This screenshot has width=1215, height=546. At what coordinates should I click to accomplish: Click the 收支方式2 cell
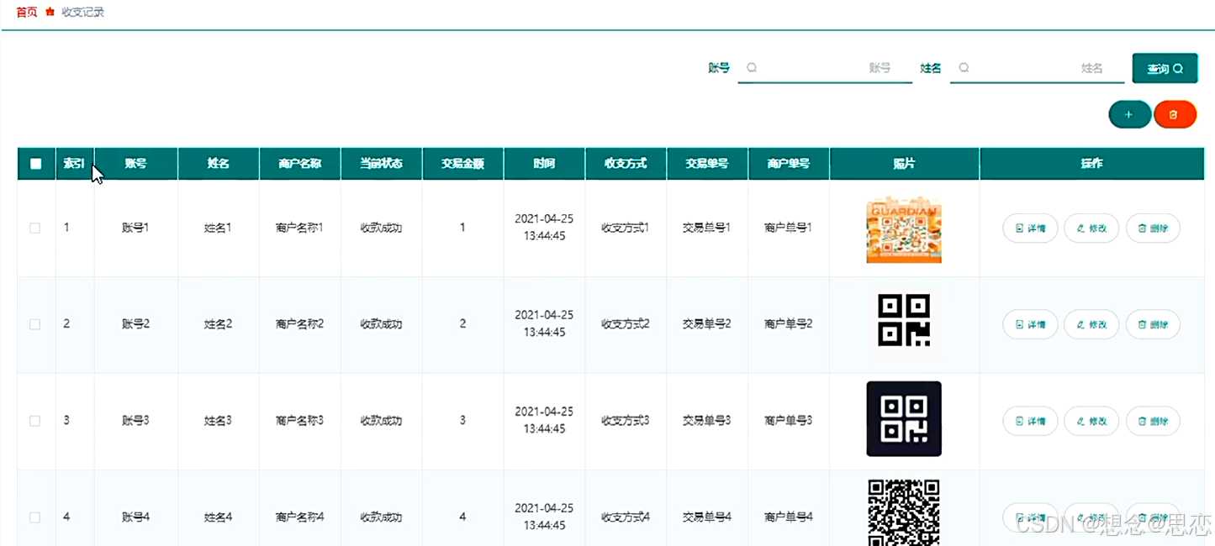click(626, 324)
